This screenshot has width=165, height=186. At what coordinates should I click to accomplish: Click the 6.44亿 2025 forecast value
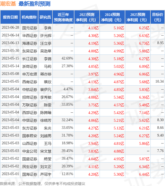pyautogui.click(x=144, y=174)
